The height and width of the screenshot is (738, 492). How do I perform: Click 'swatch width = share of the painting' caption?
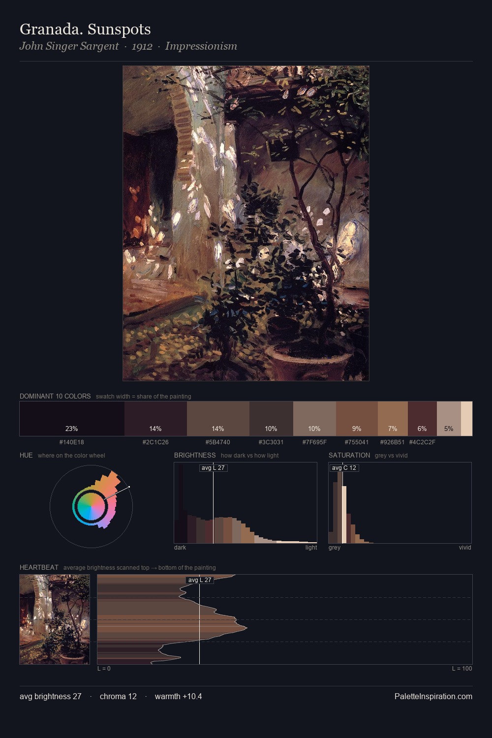click(144, 397)
